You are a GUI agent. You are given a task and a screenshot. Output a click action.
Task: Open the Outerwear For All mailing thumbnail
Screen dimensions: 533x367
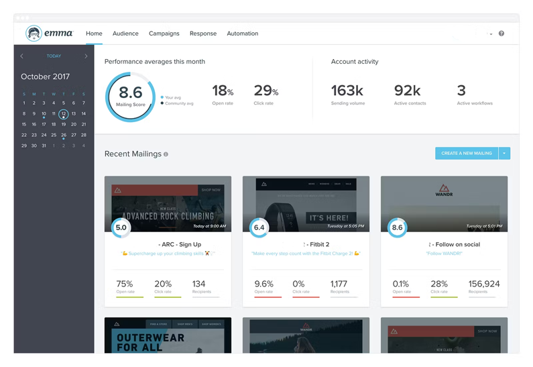coord(168,335)
